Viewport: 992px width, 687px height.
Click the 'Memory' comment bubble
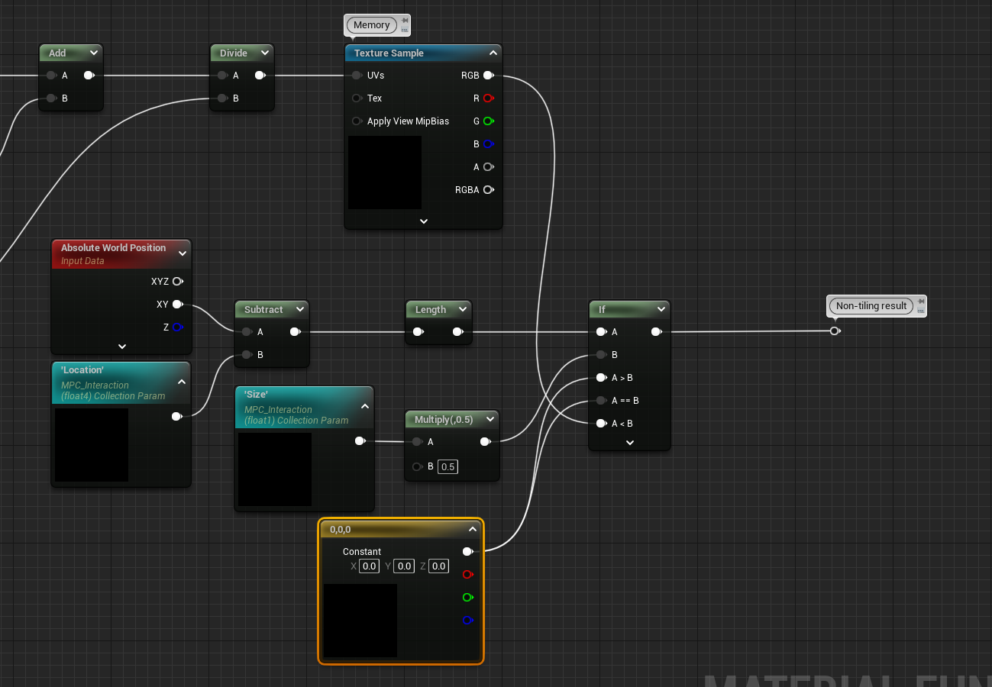click(372, 24)
